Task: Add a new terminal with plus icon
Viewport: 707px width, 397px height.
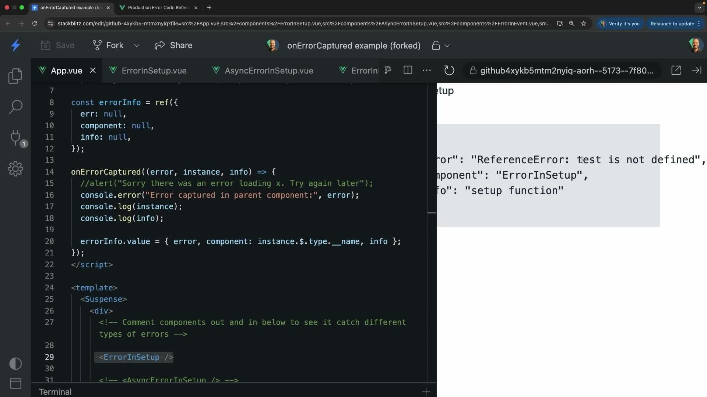Action: pyautogui.click(x=426, y=392)
